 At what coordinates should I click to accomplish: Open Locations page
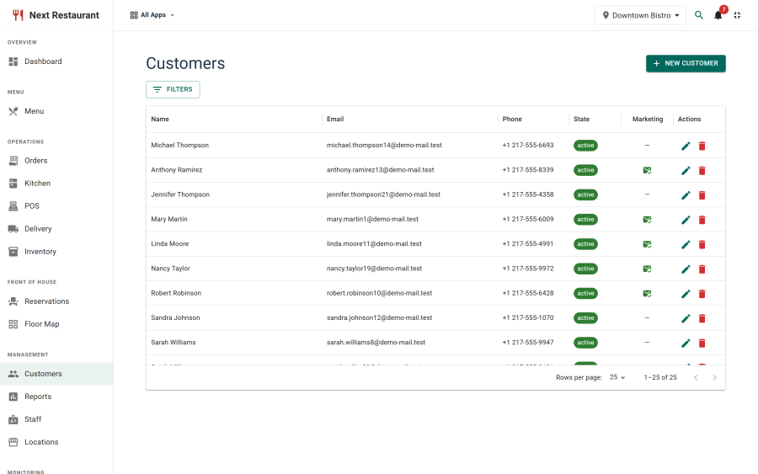[56, 442]
